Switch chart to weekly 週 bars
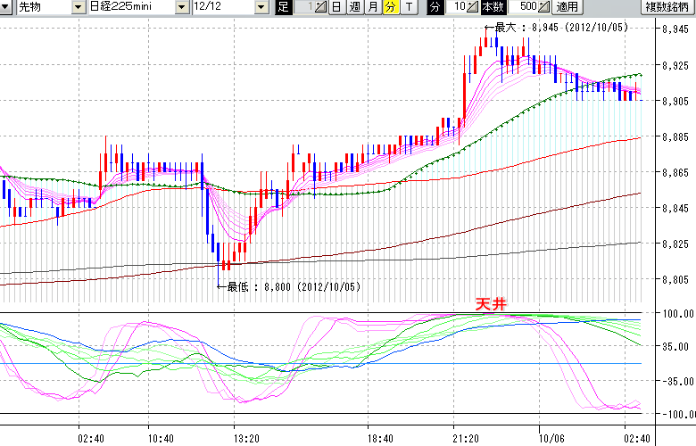Image resolution: width=696 pixels, height=446 pixels. click(354, 7)
